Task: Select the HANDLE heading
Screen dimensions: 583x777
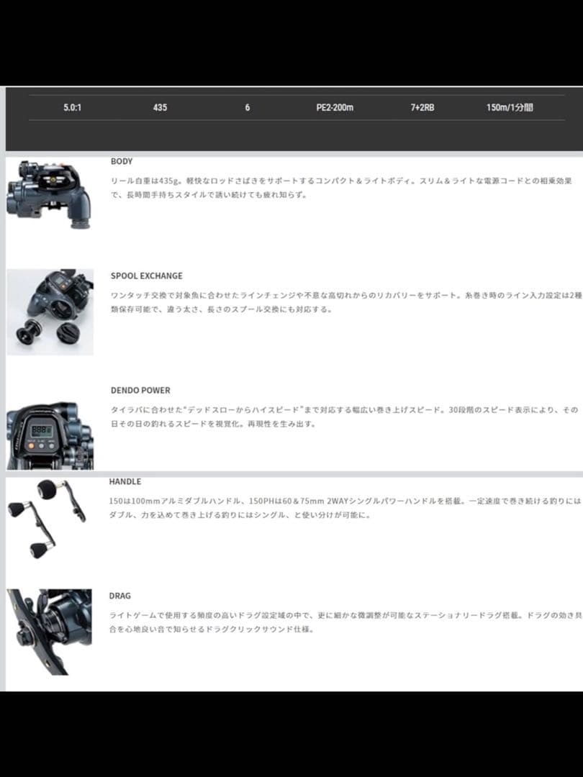Action: pos(125,481)
